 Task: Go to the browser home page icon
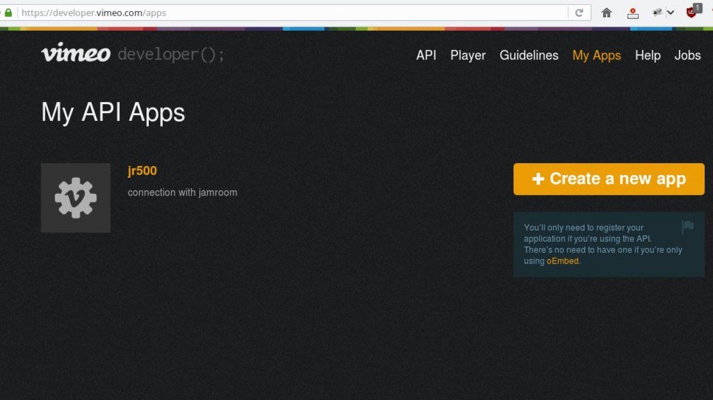(x=607, y=13)
